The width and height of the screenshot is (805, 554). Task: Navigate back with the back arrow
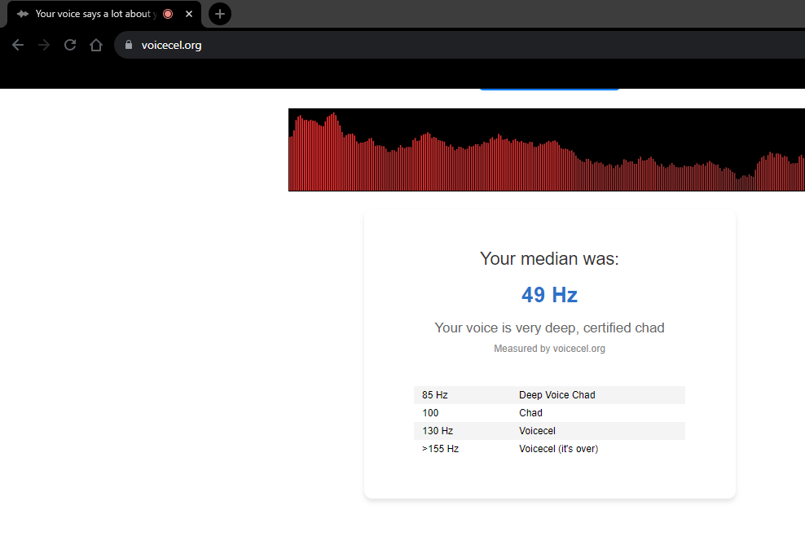18,45
